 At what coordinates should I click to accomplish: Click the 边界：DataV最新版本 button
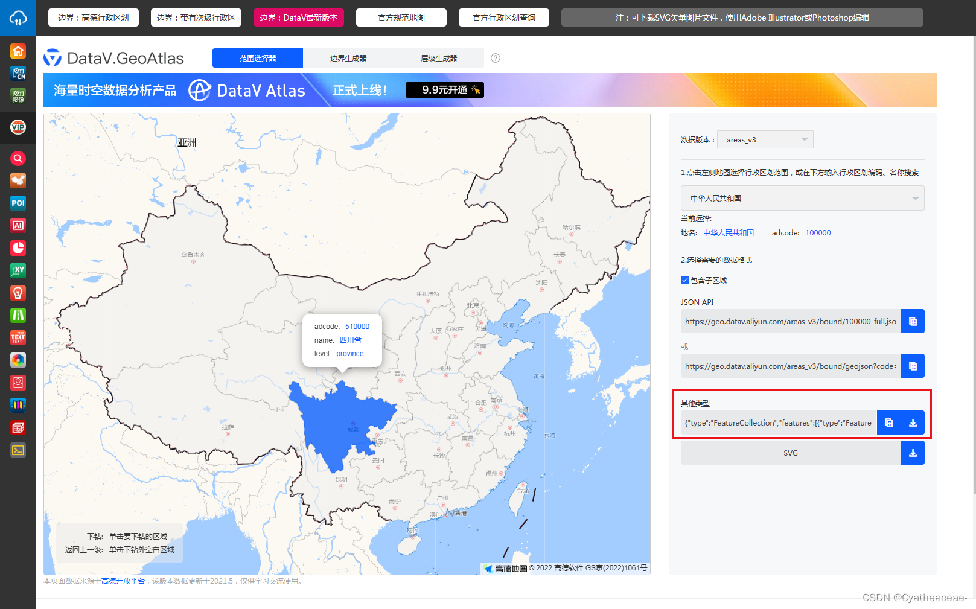(x=299, y=18)
